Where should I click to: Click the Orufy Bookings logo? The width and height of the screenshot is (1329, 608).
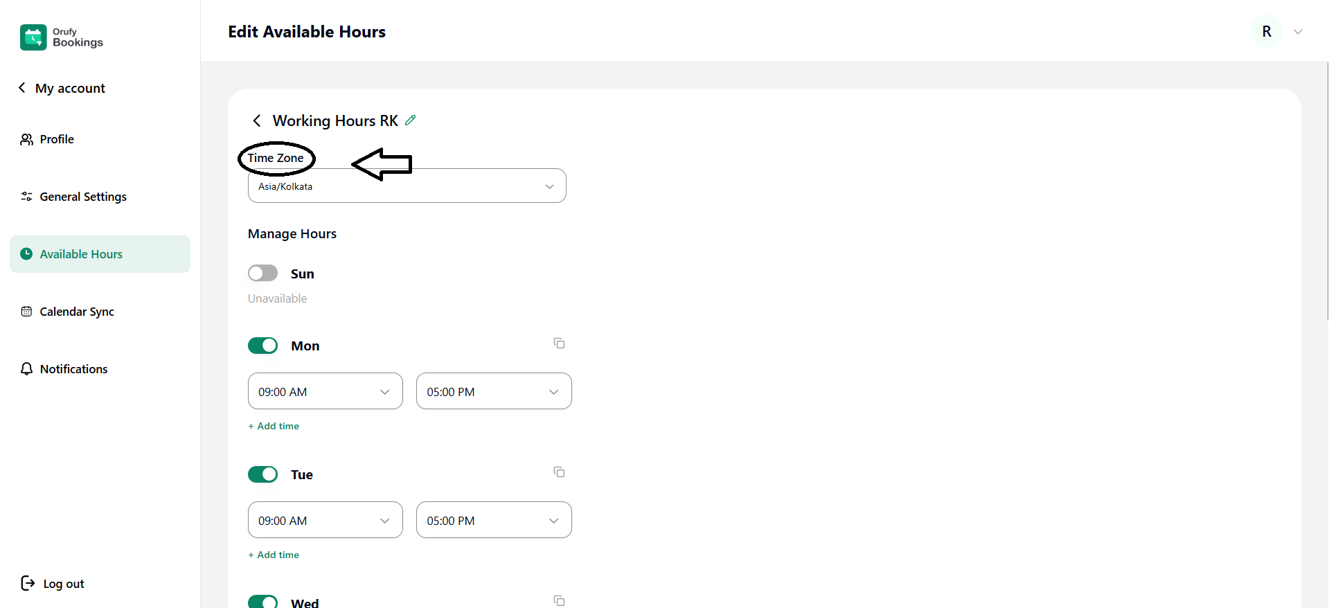[x=62, y=37]
